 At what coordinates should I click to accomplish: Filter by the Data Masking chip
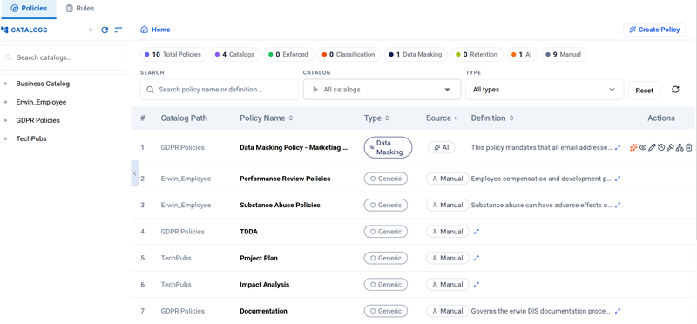point(416,54)
